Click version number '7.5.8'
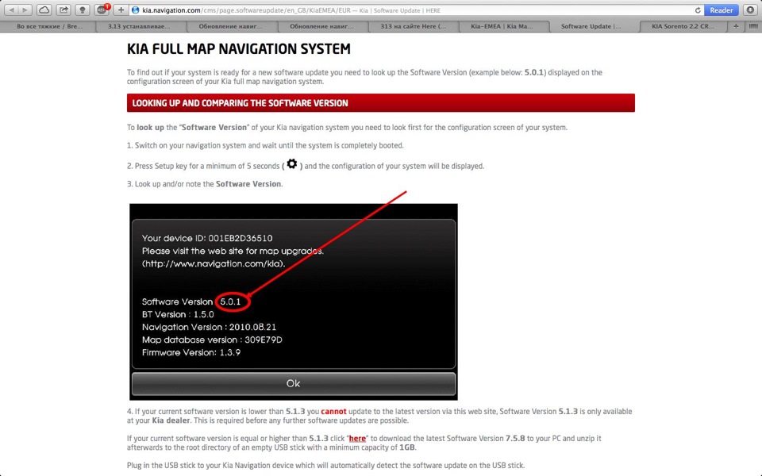Screen dimensions: 762x476 point(515,438)
